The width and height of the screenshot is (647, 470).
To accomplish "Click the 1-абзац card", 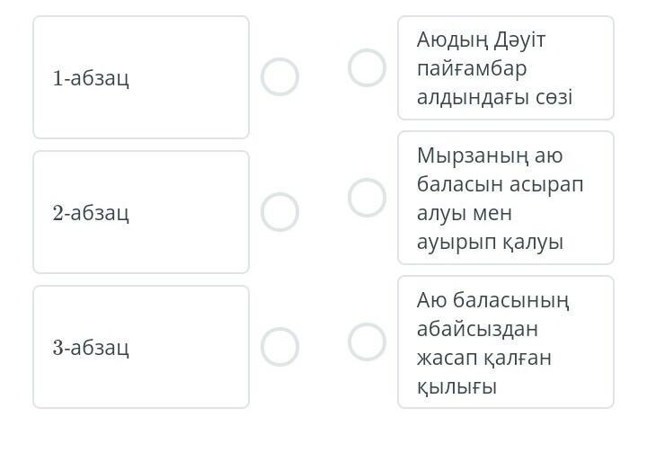I will coord(141,77).
